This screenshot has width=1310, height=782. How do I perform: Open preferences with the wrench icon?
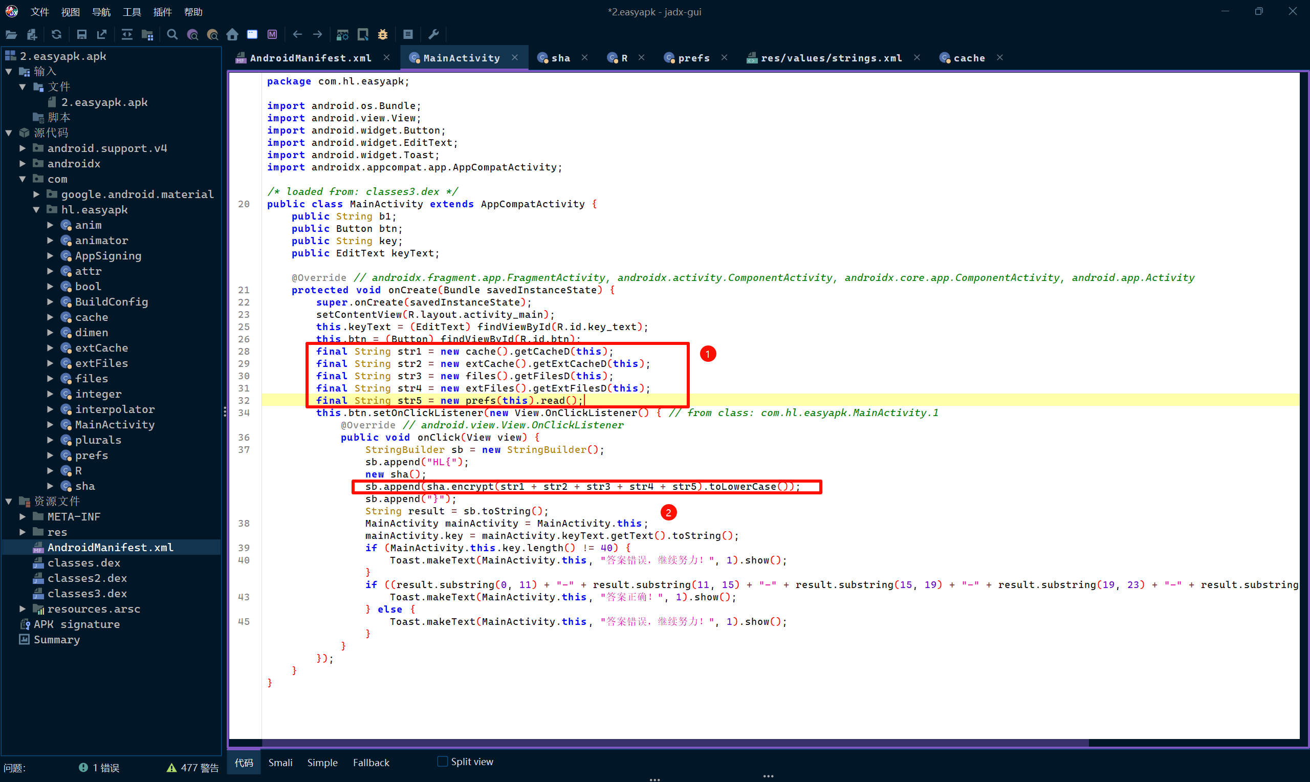point(433,35)
